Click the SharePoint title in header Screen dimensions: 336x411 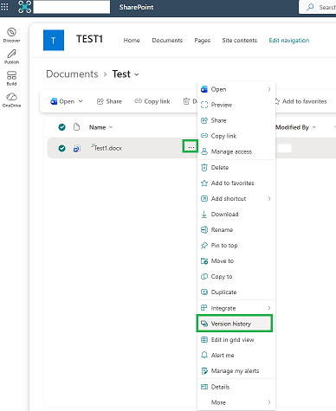[136, 7]
